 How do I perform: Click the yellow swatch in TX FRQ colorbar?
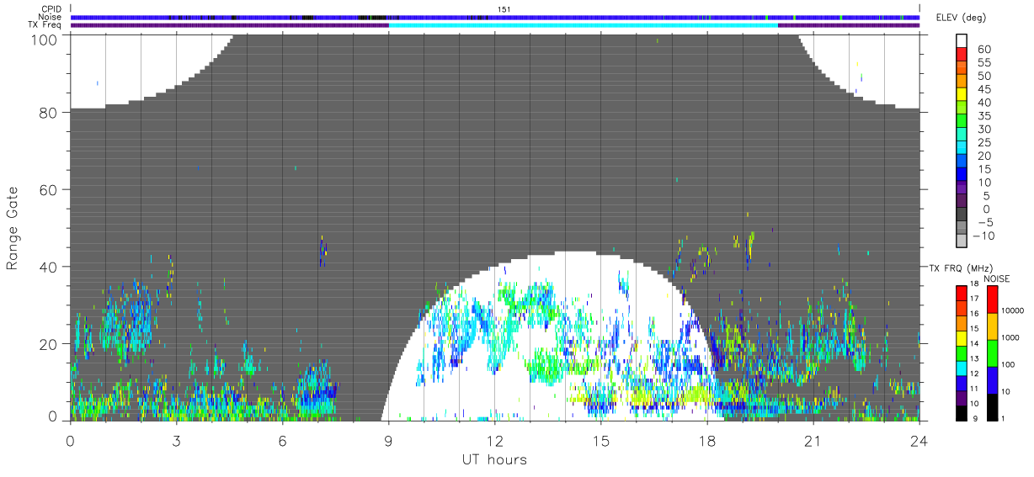pos(962,339)
